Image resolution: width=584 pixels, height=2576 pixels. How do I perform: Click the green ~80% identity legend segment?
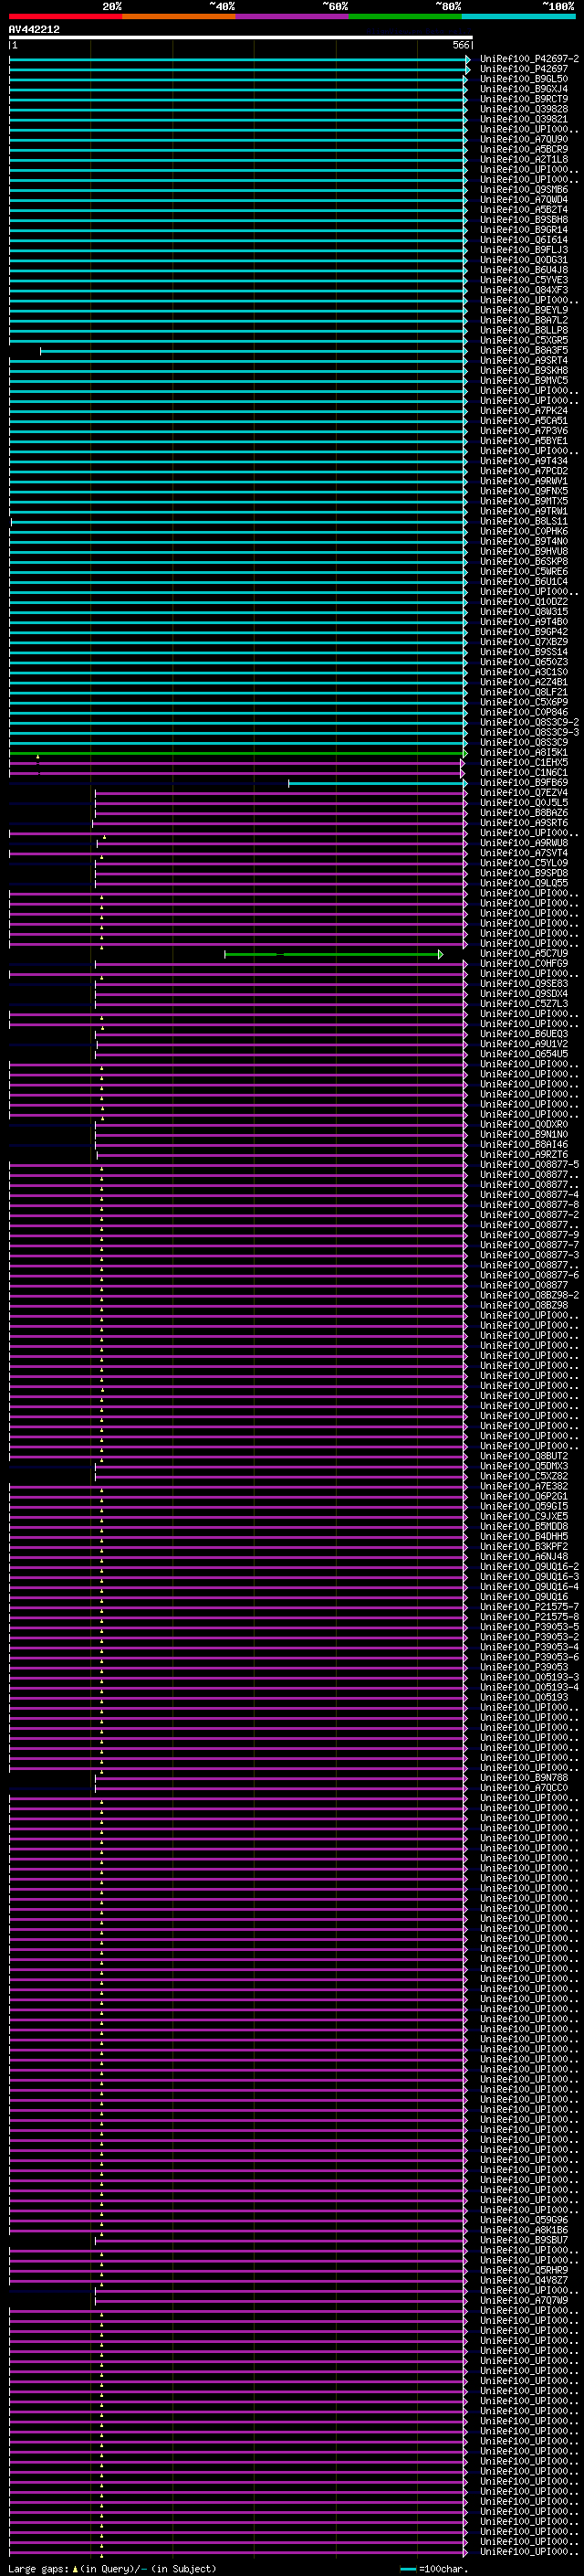tap(405, 16)
